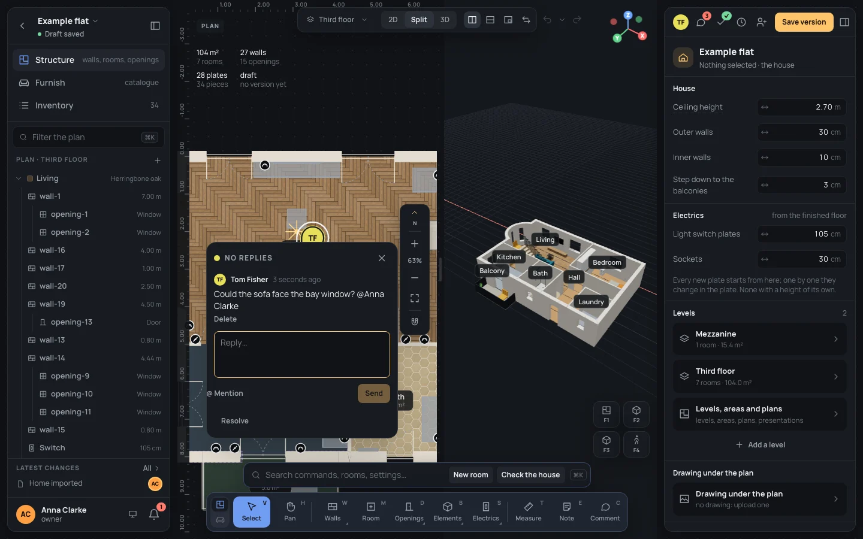Click the notification bell icon
863x539 pixels.
tap(154, 514)
